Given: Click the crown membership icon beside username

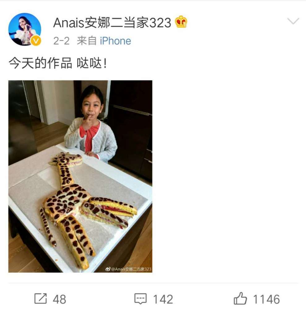Looking at the screenshot, I should pos(181,22).
